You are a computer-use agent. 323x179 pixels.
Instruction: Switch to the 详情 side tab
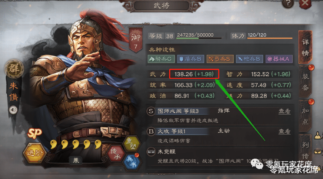point(305,47)
